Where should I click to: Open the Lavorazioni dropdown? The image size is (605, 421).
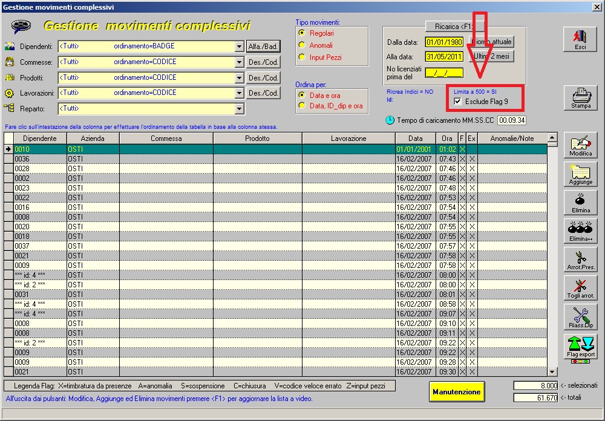pos(238,93)
